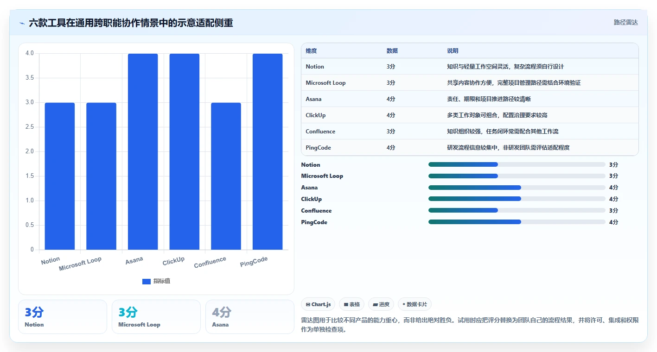Click the Chart.js tag chip
This screenshot has height=352, width=657.
(x=318, y=304)
